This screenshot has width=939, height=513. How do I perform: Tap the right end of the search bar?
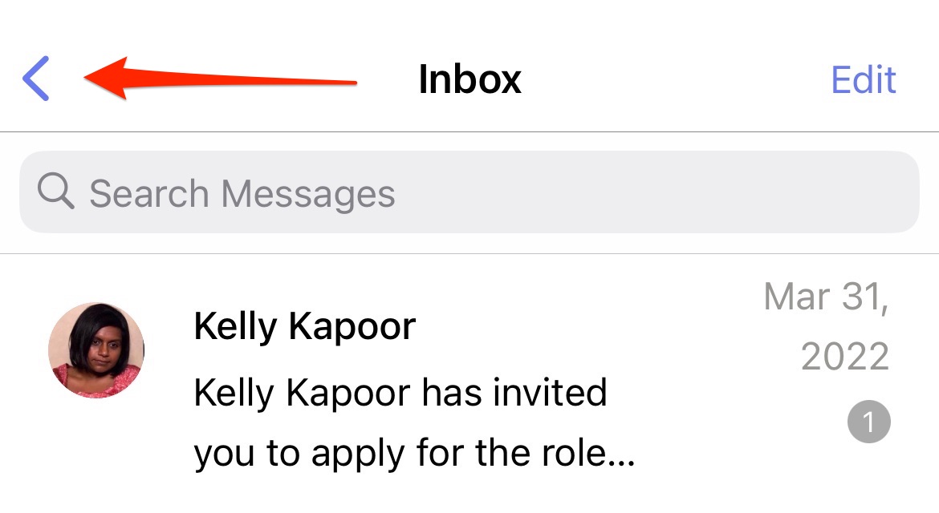(886, 192)
